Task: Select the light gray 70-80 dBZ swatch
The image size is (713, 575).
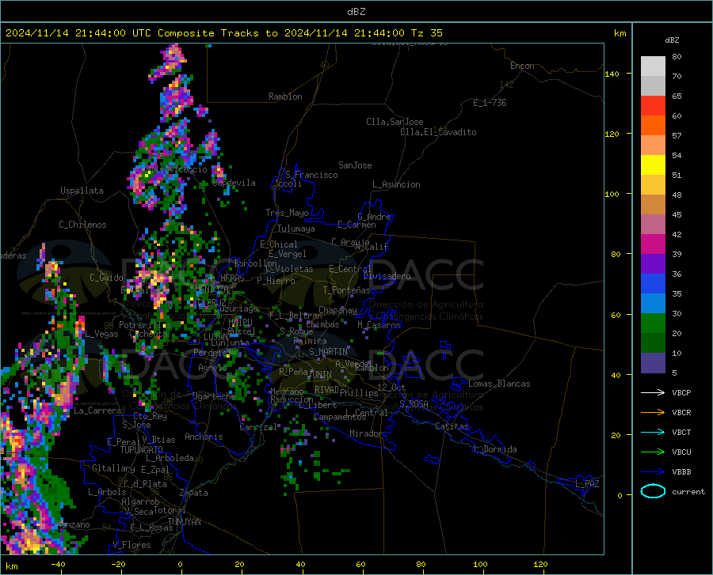Action: click(653, 66)
